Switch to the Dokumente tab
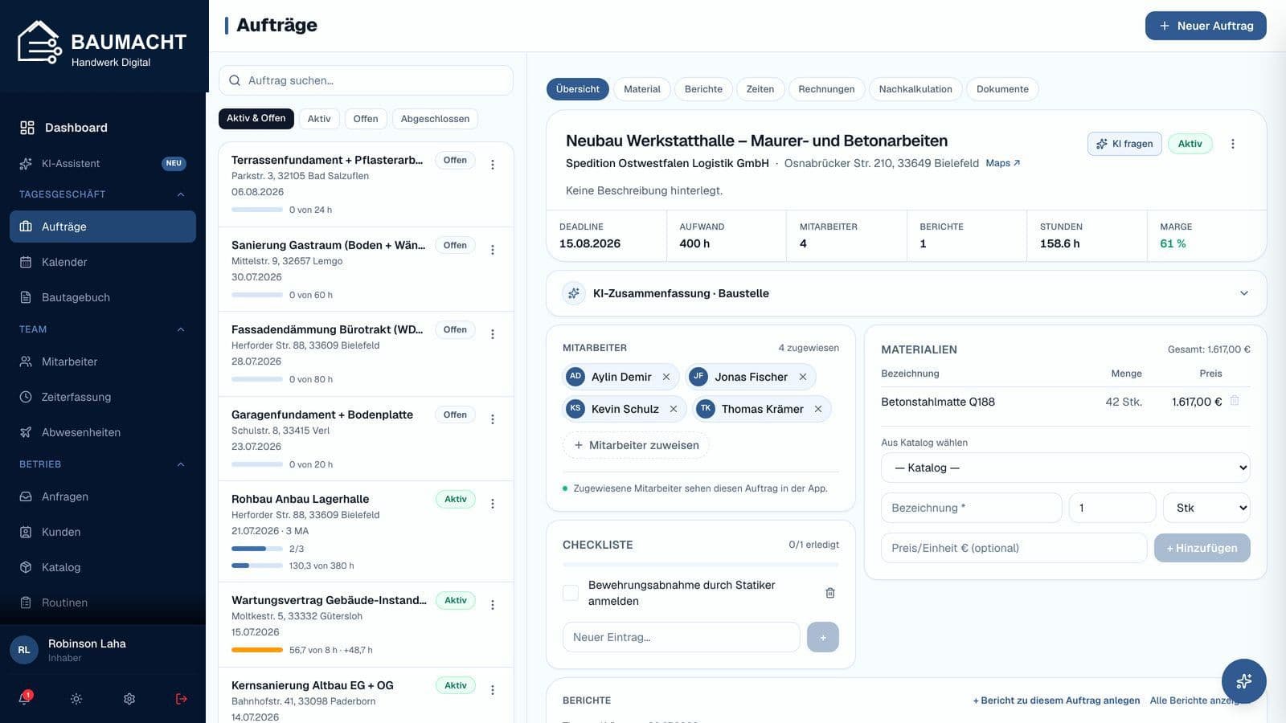Image resolution: width=1286 pixels, height=723 pixels. (1002, 89)
